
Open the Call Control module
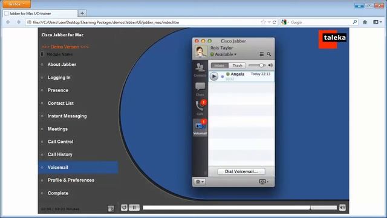(60, 142)
